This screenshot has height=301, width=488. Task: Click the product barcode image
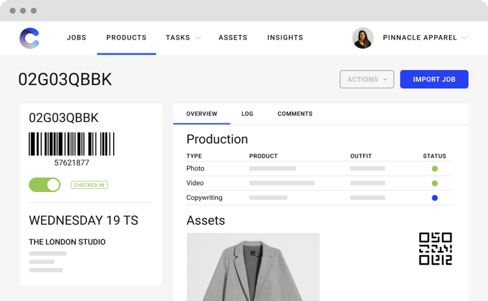pyautogui.click(x=71, y=144)
